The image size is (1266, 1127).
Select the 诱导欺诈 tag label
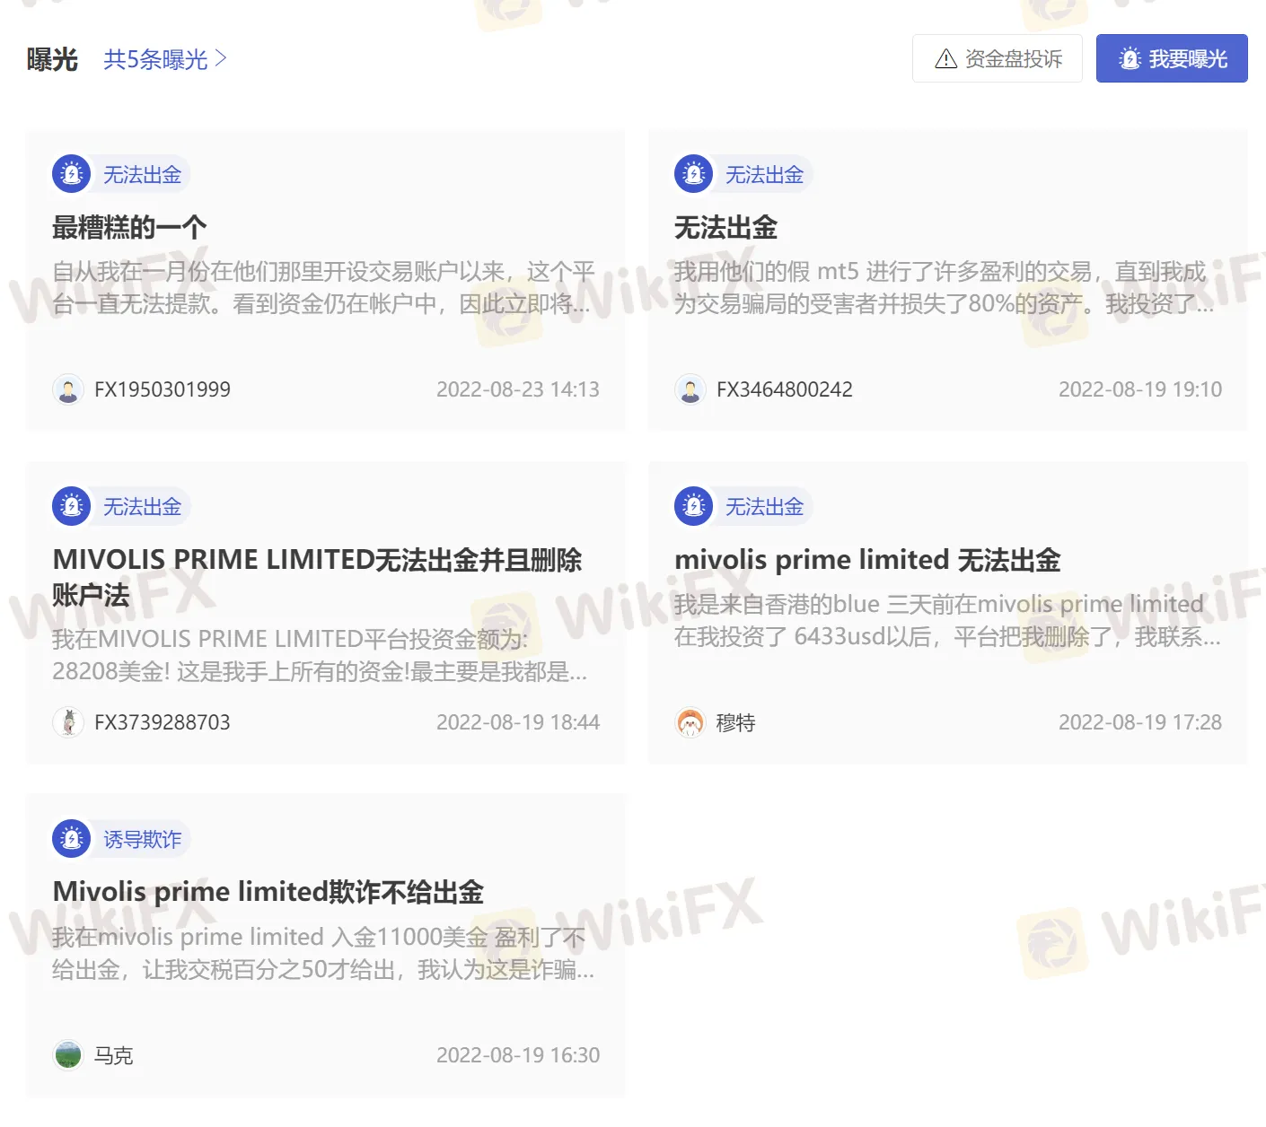coord(142,839)
